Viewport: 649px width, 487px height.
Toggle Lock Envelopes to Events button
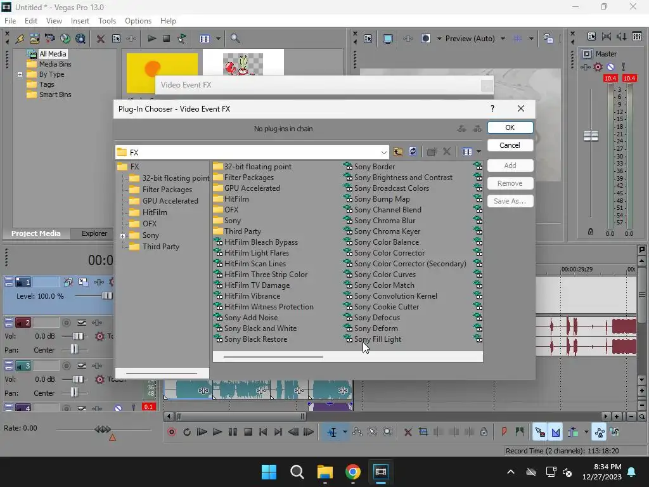click(x=600, y=432)
